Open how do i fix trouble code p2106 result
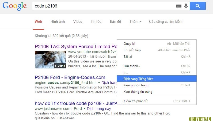Viewport: 213px width, 122px height. click(x=76, y=103)
